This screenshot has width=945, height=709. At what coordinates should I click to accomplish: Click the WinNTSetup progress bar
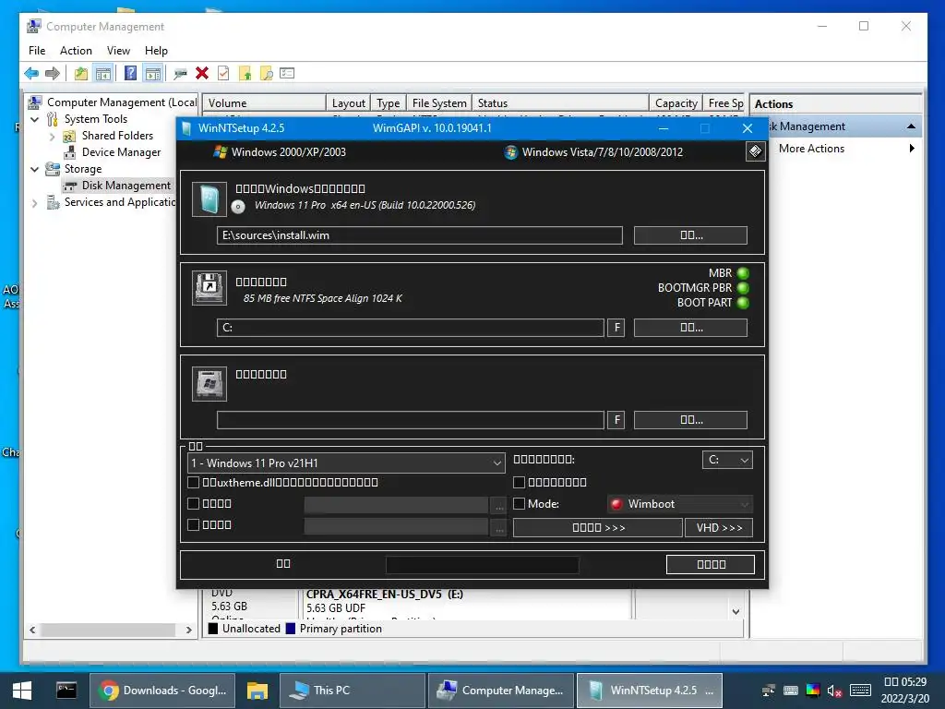pyautogui.click(x=482, y=564)
